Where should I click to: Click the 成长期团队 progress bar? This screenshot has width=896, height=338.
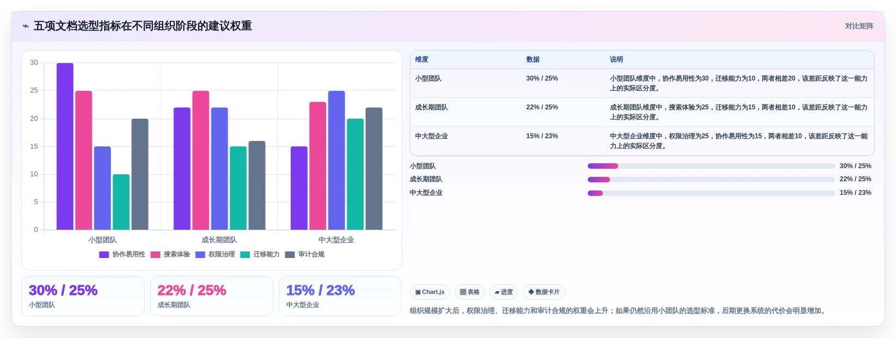pyautogui.click(x=712, y=180)
